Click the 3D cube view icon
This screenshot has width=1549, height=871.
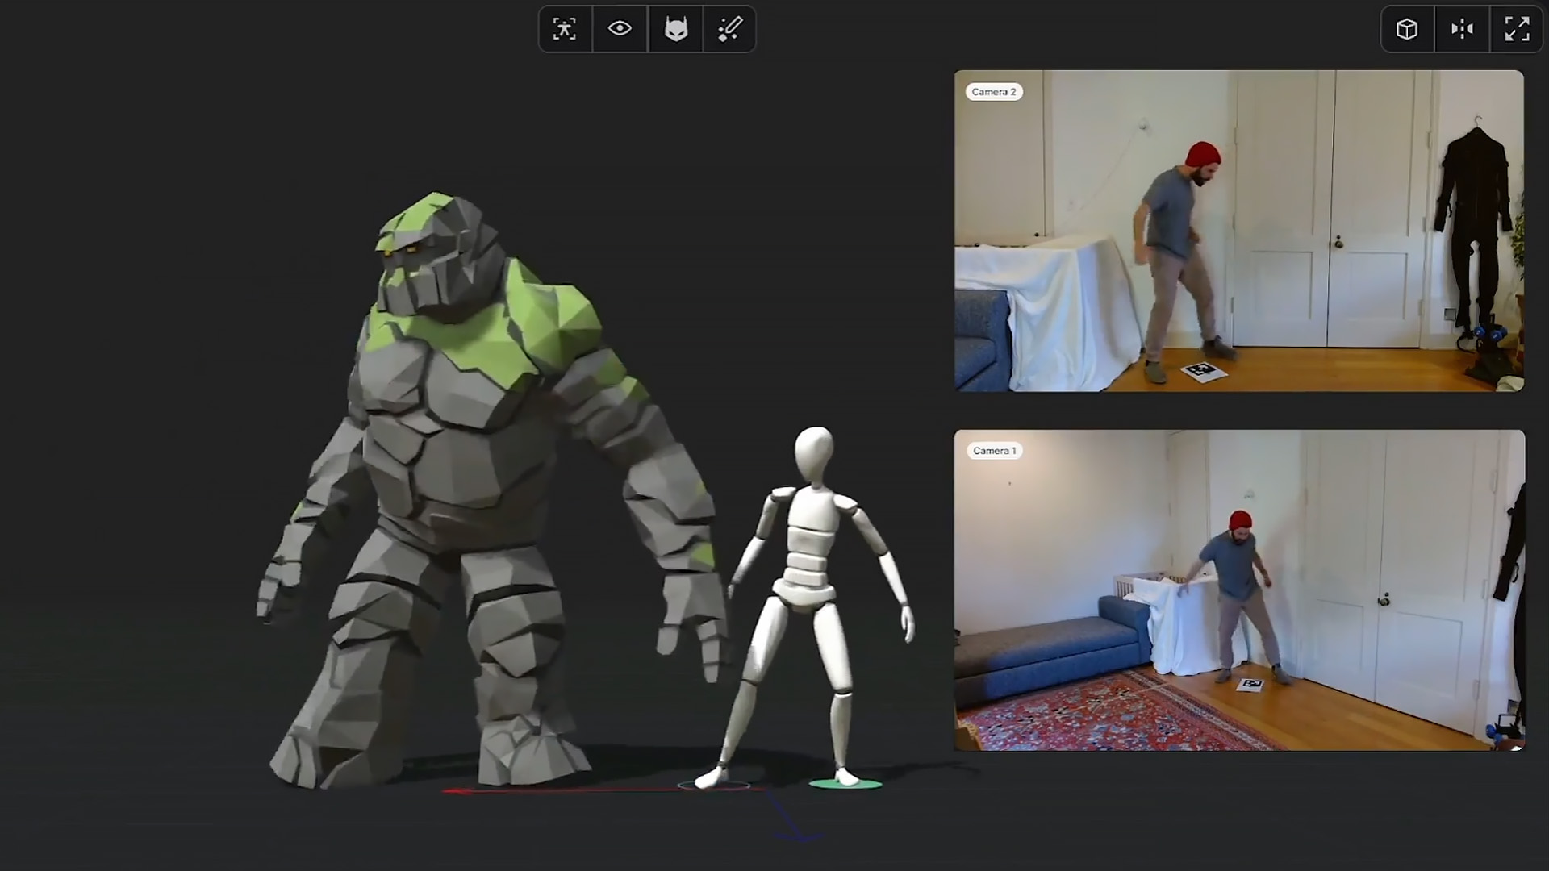pyautogui.click(x=1407, y=29)
